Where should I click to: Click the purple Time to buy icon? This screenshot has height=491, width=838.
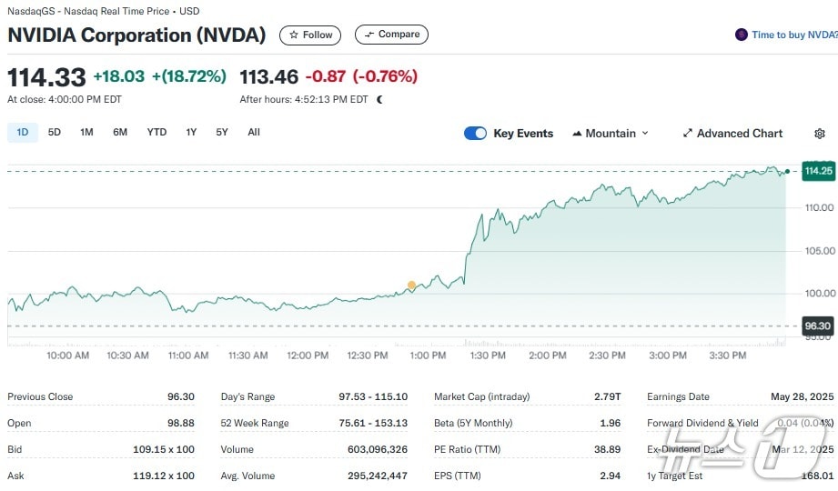(x=742, y=35)
